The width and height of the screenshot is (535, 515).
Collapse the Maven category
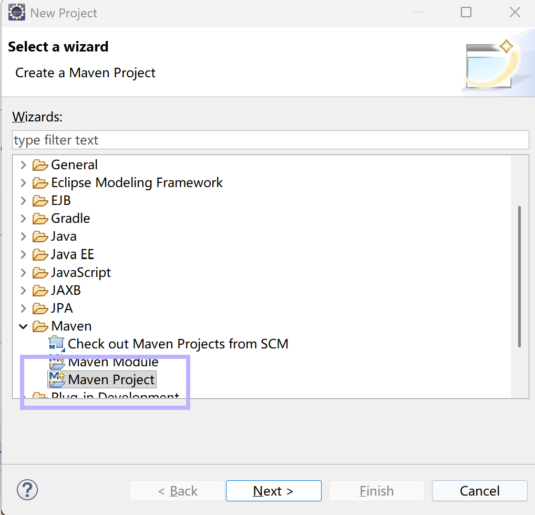pos(23,327)
